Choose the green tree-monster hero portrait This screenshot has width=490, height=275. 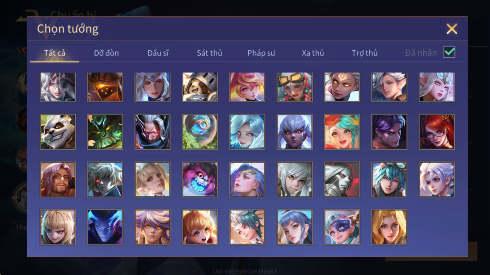(x=105, y=132)
